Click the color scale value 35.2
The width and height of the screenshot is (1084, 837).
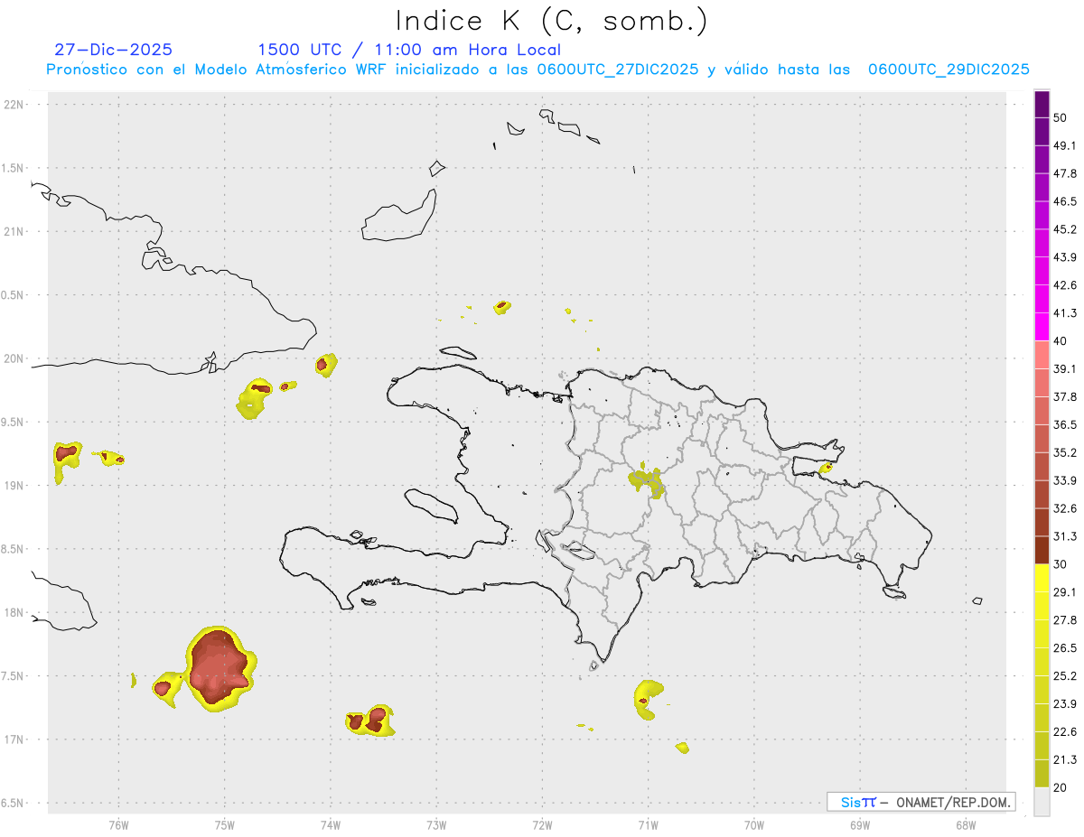1065,452
